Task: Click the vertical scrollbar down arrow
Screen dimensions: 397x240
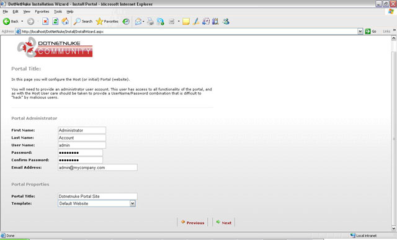Action: pyautogui.click(x=394, y=228)
